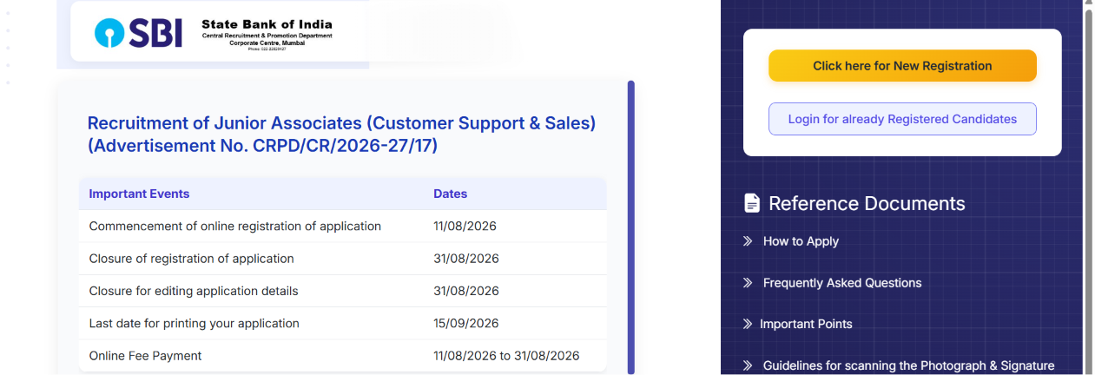Click the Reference Documents file icon

752,204
